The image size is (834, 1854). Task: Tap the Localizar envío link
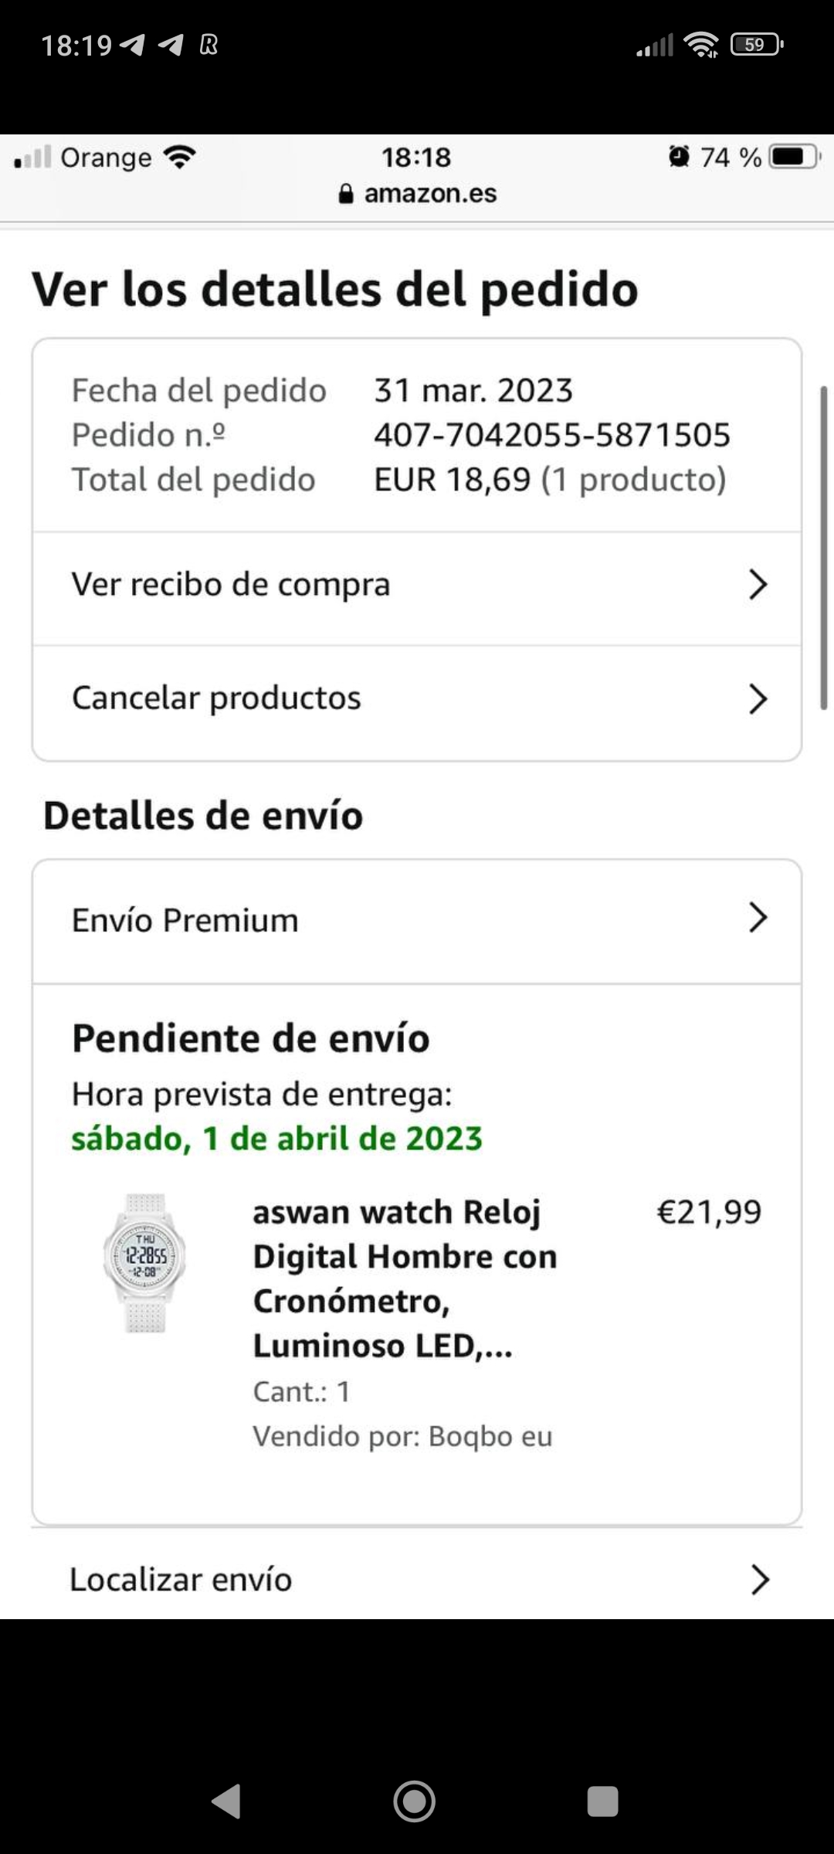click(x=181, y=1580)
